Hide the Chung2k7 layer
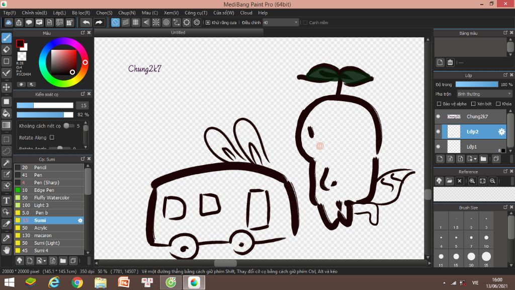 [x=438, y=116]
